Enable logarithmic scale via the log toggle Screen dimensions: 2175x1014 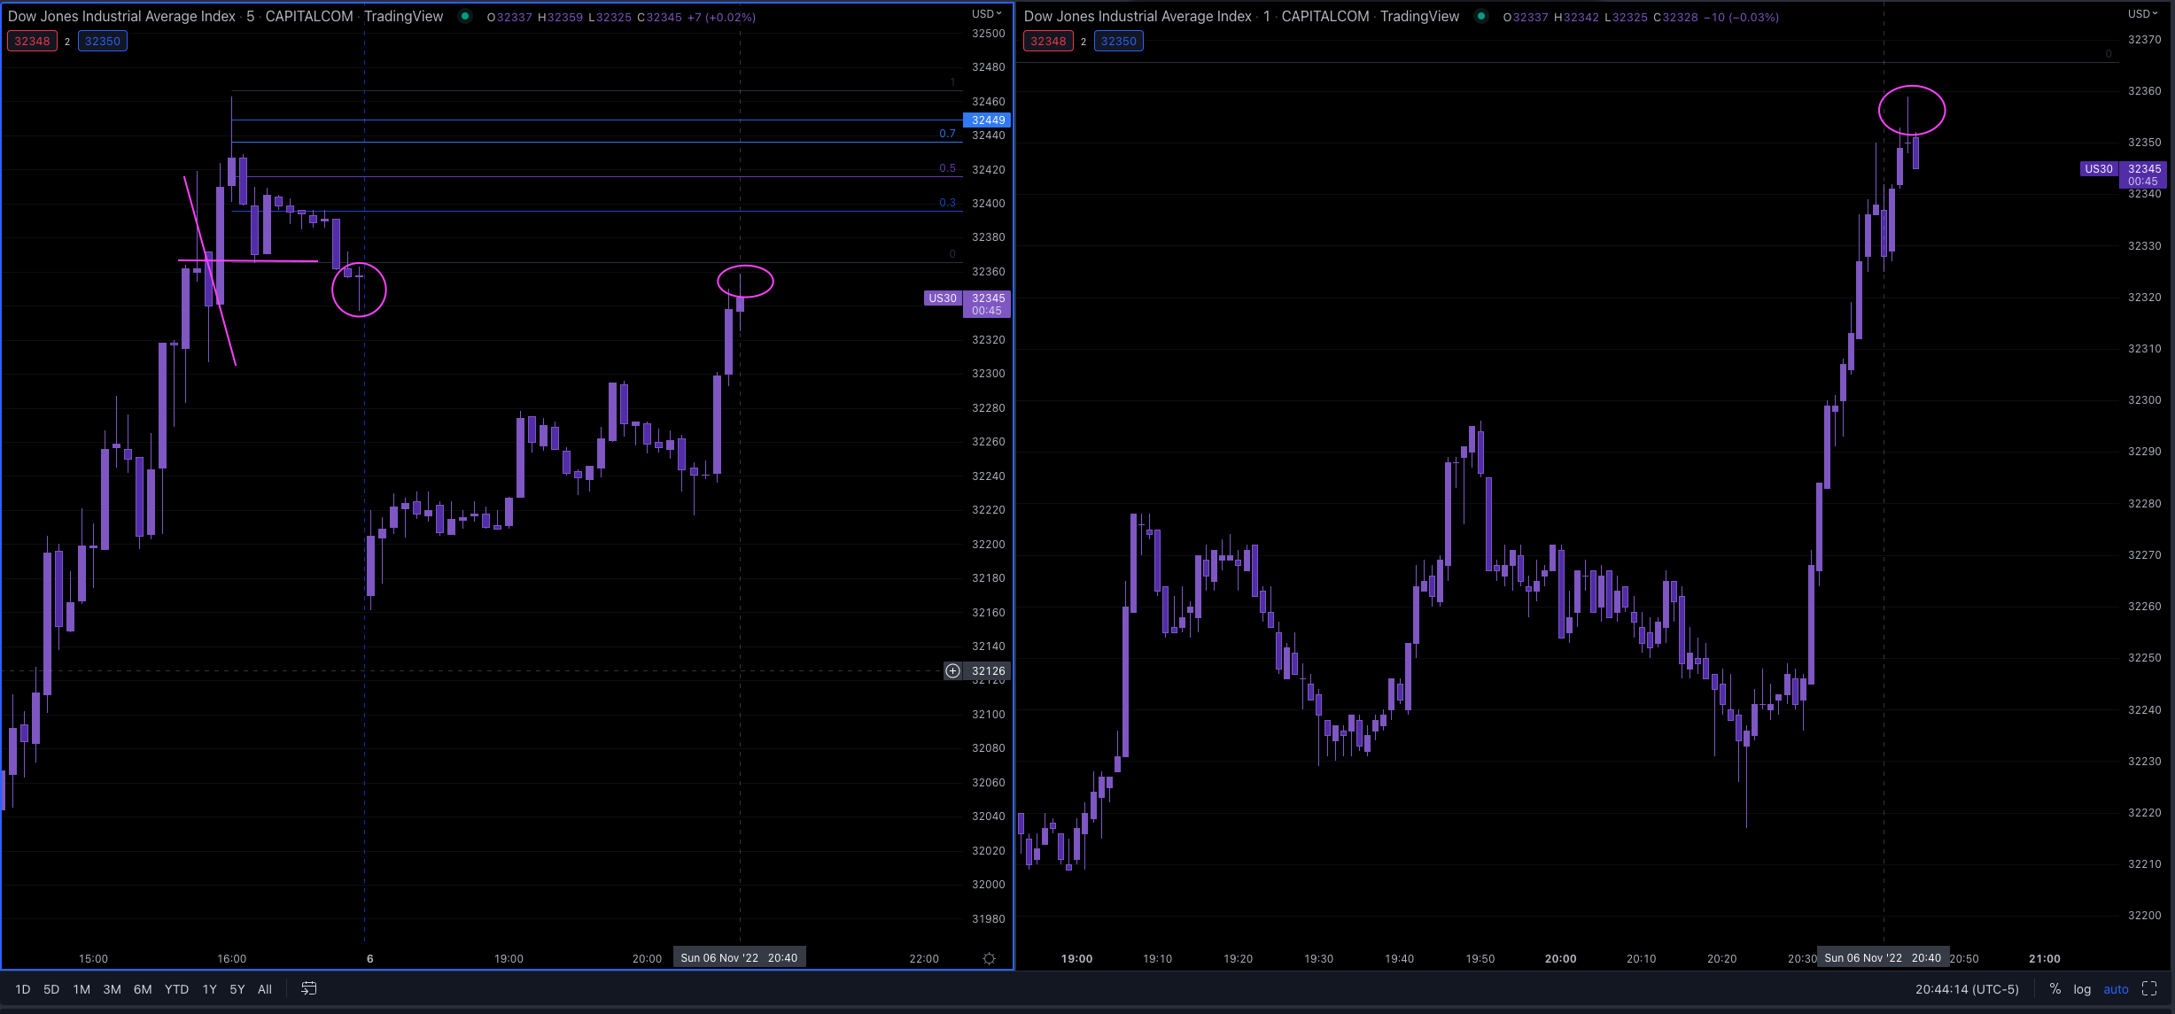tap(2081, 988)
